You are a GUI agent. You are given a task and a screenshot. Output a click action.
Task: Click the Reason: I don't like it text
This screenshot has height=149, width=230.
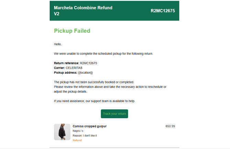(x=85, y=136)
